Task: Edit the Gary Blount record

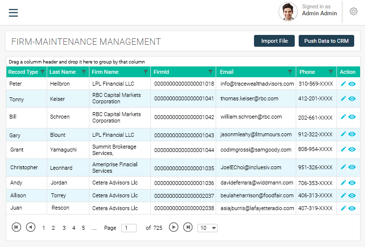Action: click(343, 134)
